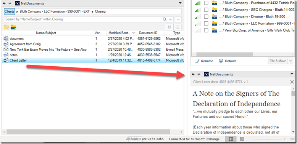This screenshot has width=297, height=144.
Task: Click Word icon beside Agreement from Craig
Action: [x=6, y=44]
